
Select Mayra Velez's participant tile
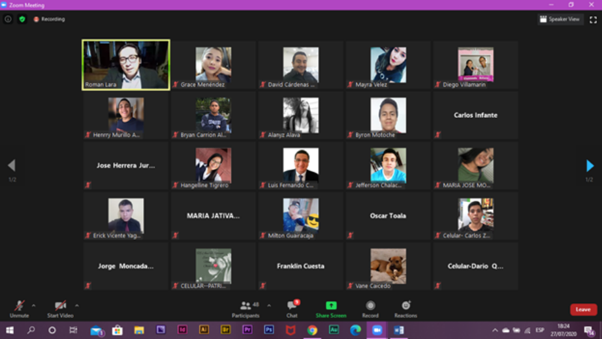coord(388,65)
